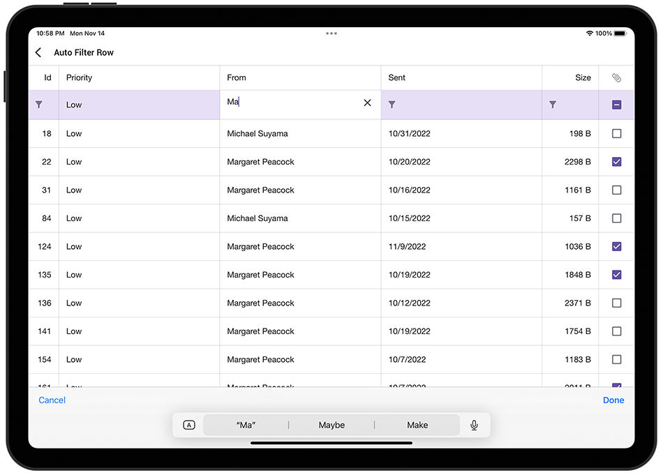Open the filter options for the Sent column
The height and width of the screenshot is (475, 663).
[x=392, y=104]
